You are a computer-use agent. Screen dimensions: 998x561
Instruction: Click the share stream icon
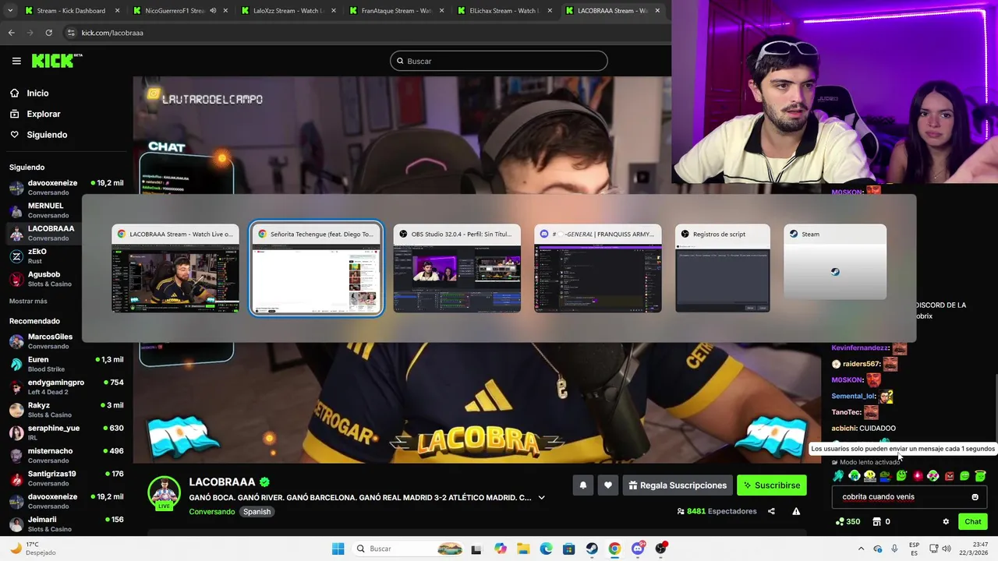click(771, 511)
